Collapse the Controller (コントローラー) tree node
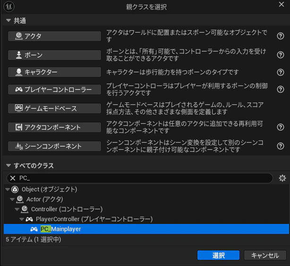Viewport: 290px width, 266px height. [x=17, y=209]
